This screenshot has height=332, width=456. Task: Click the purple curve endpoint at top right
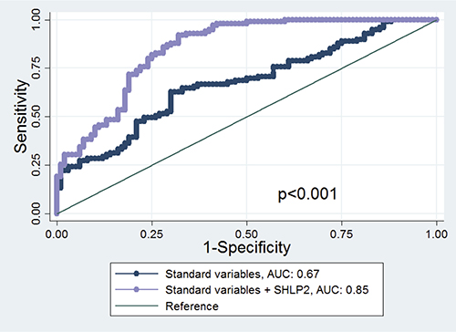(437, 20)
